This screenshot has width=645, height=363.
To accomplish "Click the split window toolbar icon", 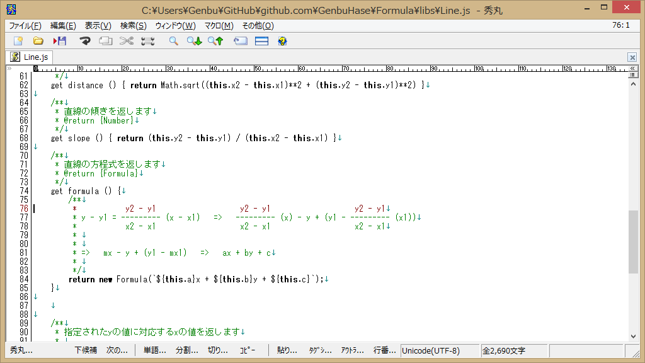I will click(x=262, y=41).
